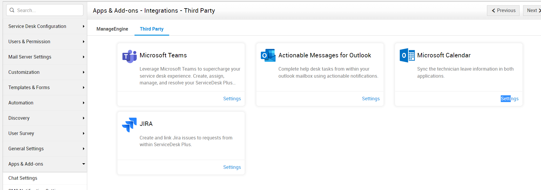Open Settings for JIRA integration
The image size is (541, 190).
coord(232,167)
